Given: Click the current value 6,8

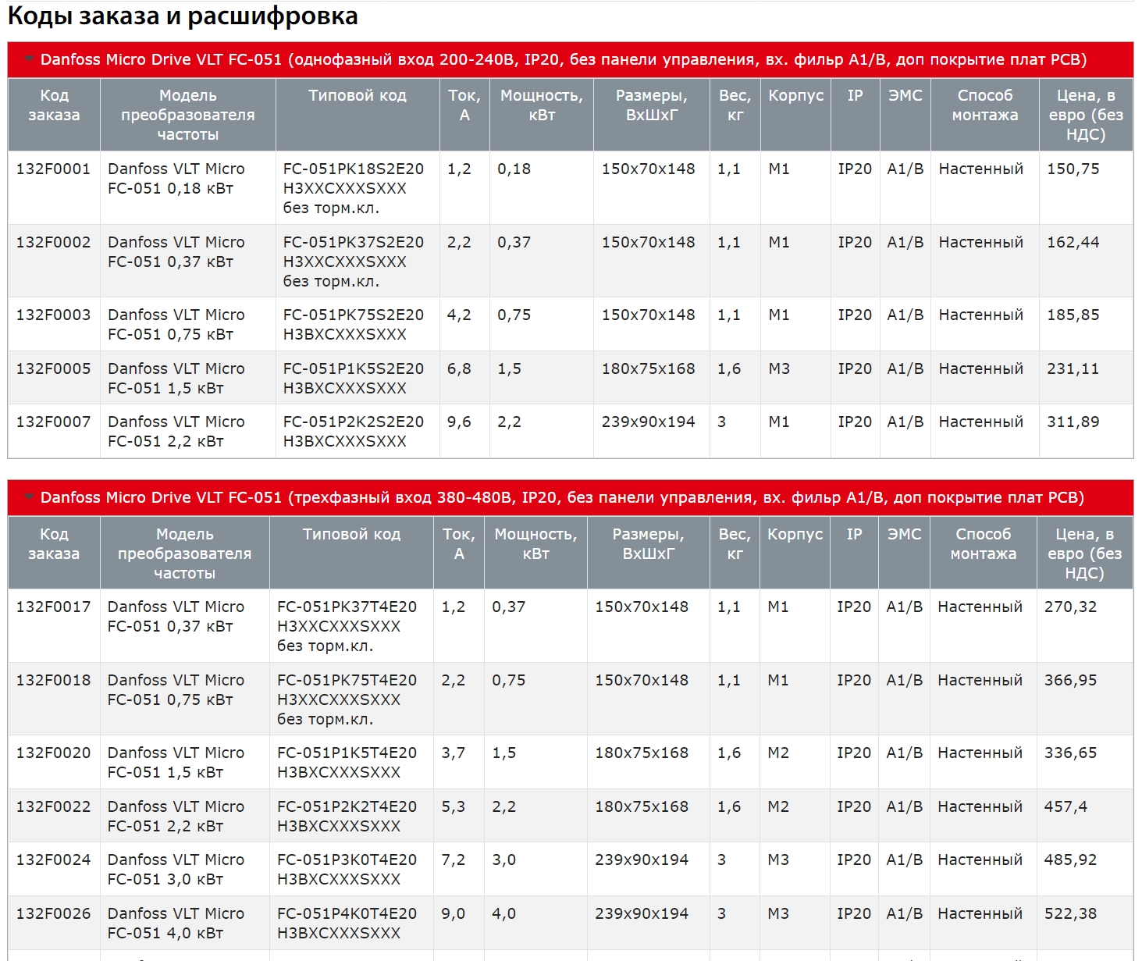Looking at the screenshot, I should click(459, 368).
